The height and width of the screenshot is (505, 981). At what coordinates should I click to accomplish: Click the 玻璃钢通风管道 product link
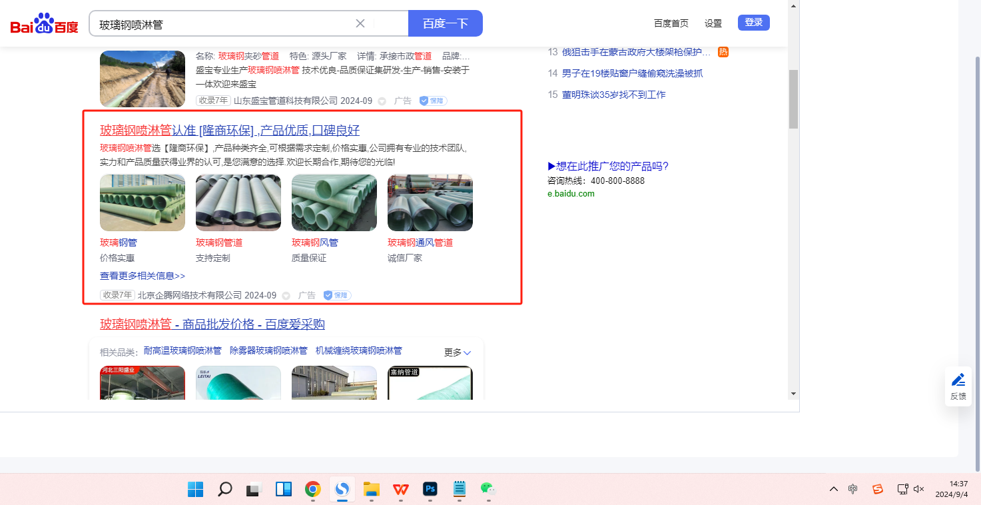pyautogui.click(x=420, y=243)
